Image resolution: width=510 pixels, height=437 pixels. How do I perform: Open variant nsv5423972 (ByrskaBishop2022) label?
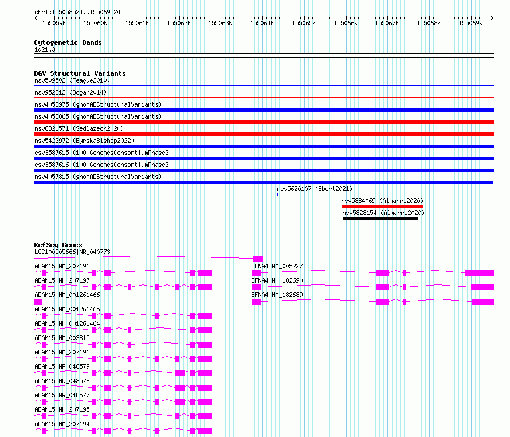(x=84, y=141)
